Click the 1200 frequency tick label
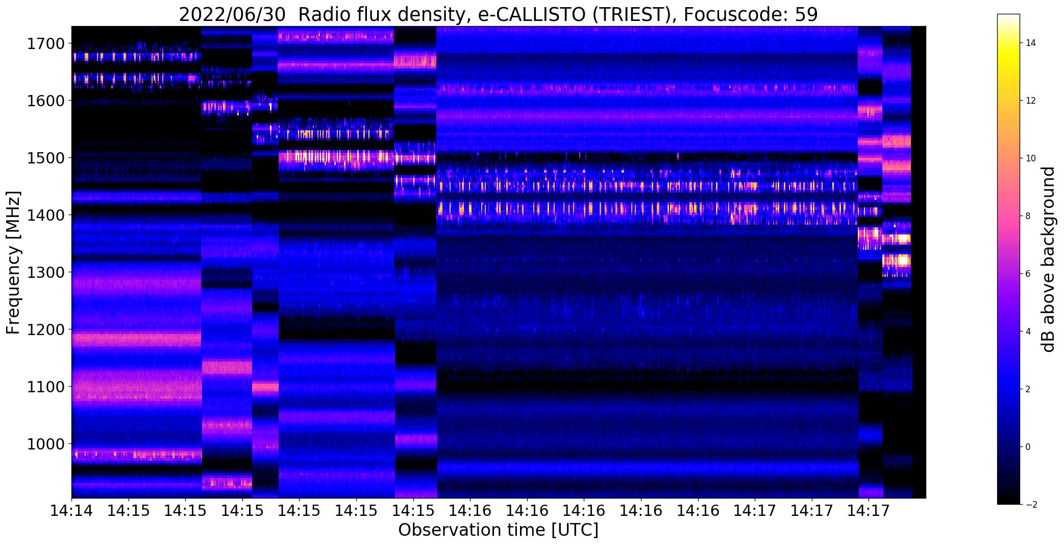This screenshot has width=1064, height=545. click(46, 329)
